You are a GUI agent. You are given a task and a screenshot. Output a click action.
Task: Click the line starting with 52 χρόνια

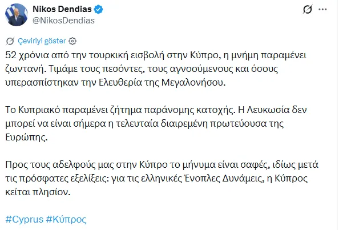click(156, 55)
